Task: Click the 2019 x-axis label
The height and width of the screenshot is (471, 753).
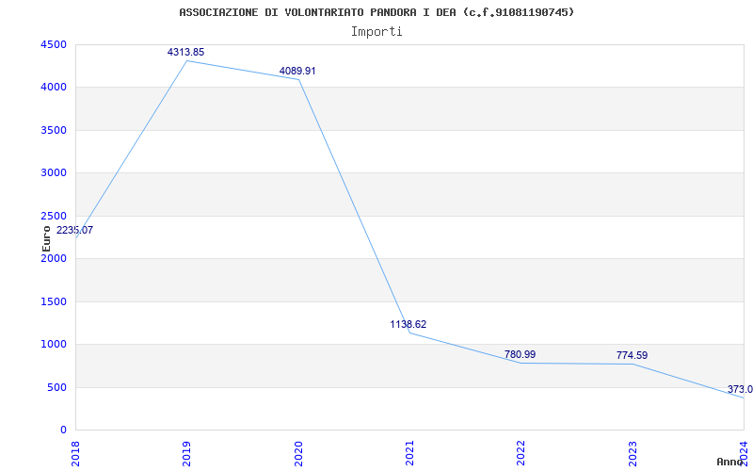Action: (186, 453)
